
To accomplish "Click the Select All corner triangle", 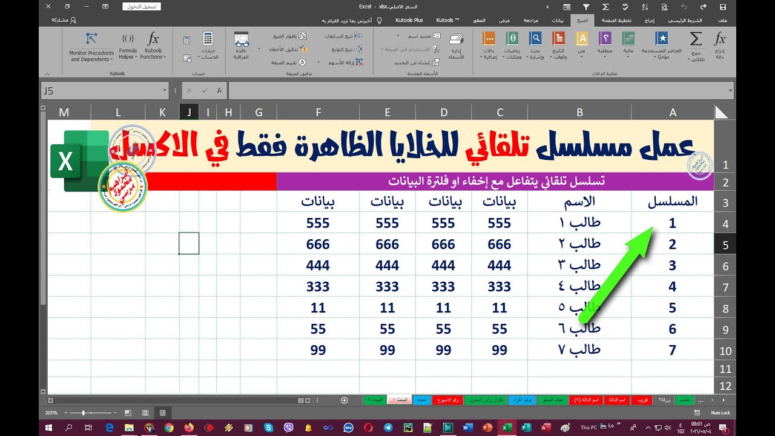I will click(721, 112).
